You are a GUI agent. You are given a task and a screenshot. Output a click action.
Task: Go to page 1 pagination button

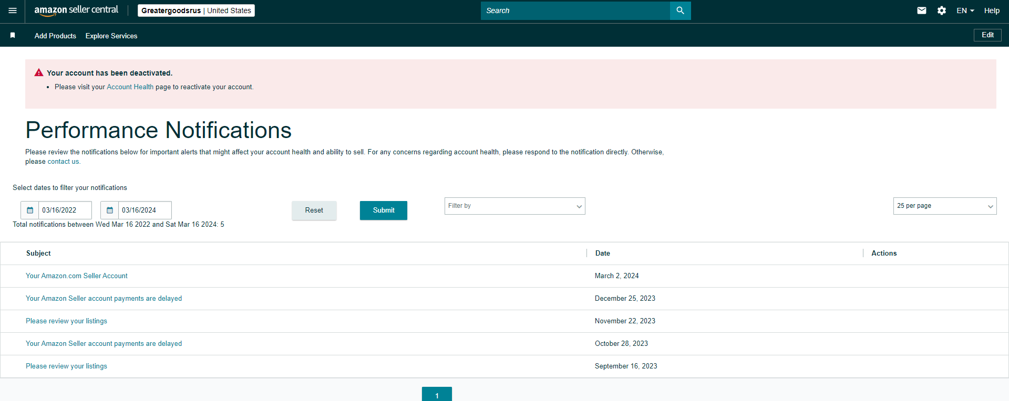pos(437,394)
